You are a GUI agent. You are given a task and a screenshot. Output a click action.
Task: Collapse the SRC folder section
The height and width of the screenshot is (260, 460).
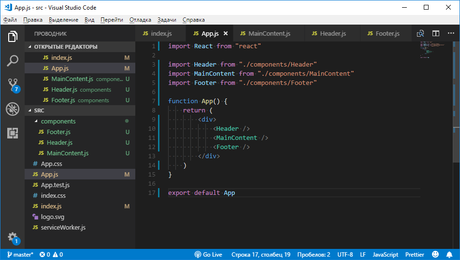point(30,110)
